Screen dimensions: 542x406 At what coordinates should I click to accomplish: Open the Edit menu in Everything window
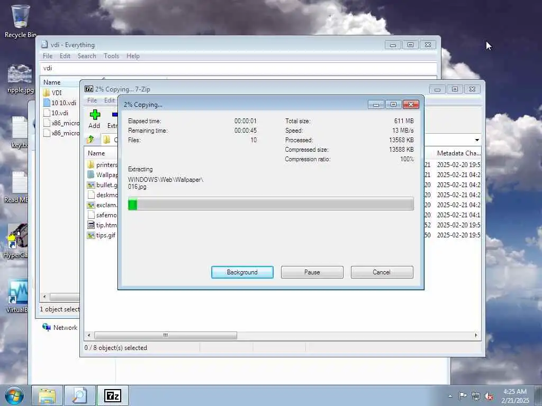click(x=65, y=56)
